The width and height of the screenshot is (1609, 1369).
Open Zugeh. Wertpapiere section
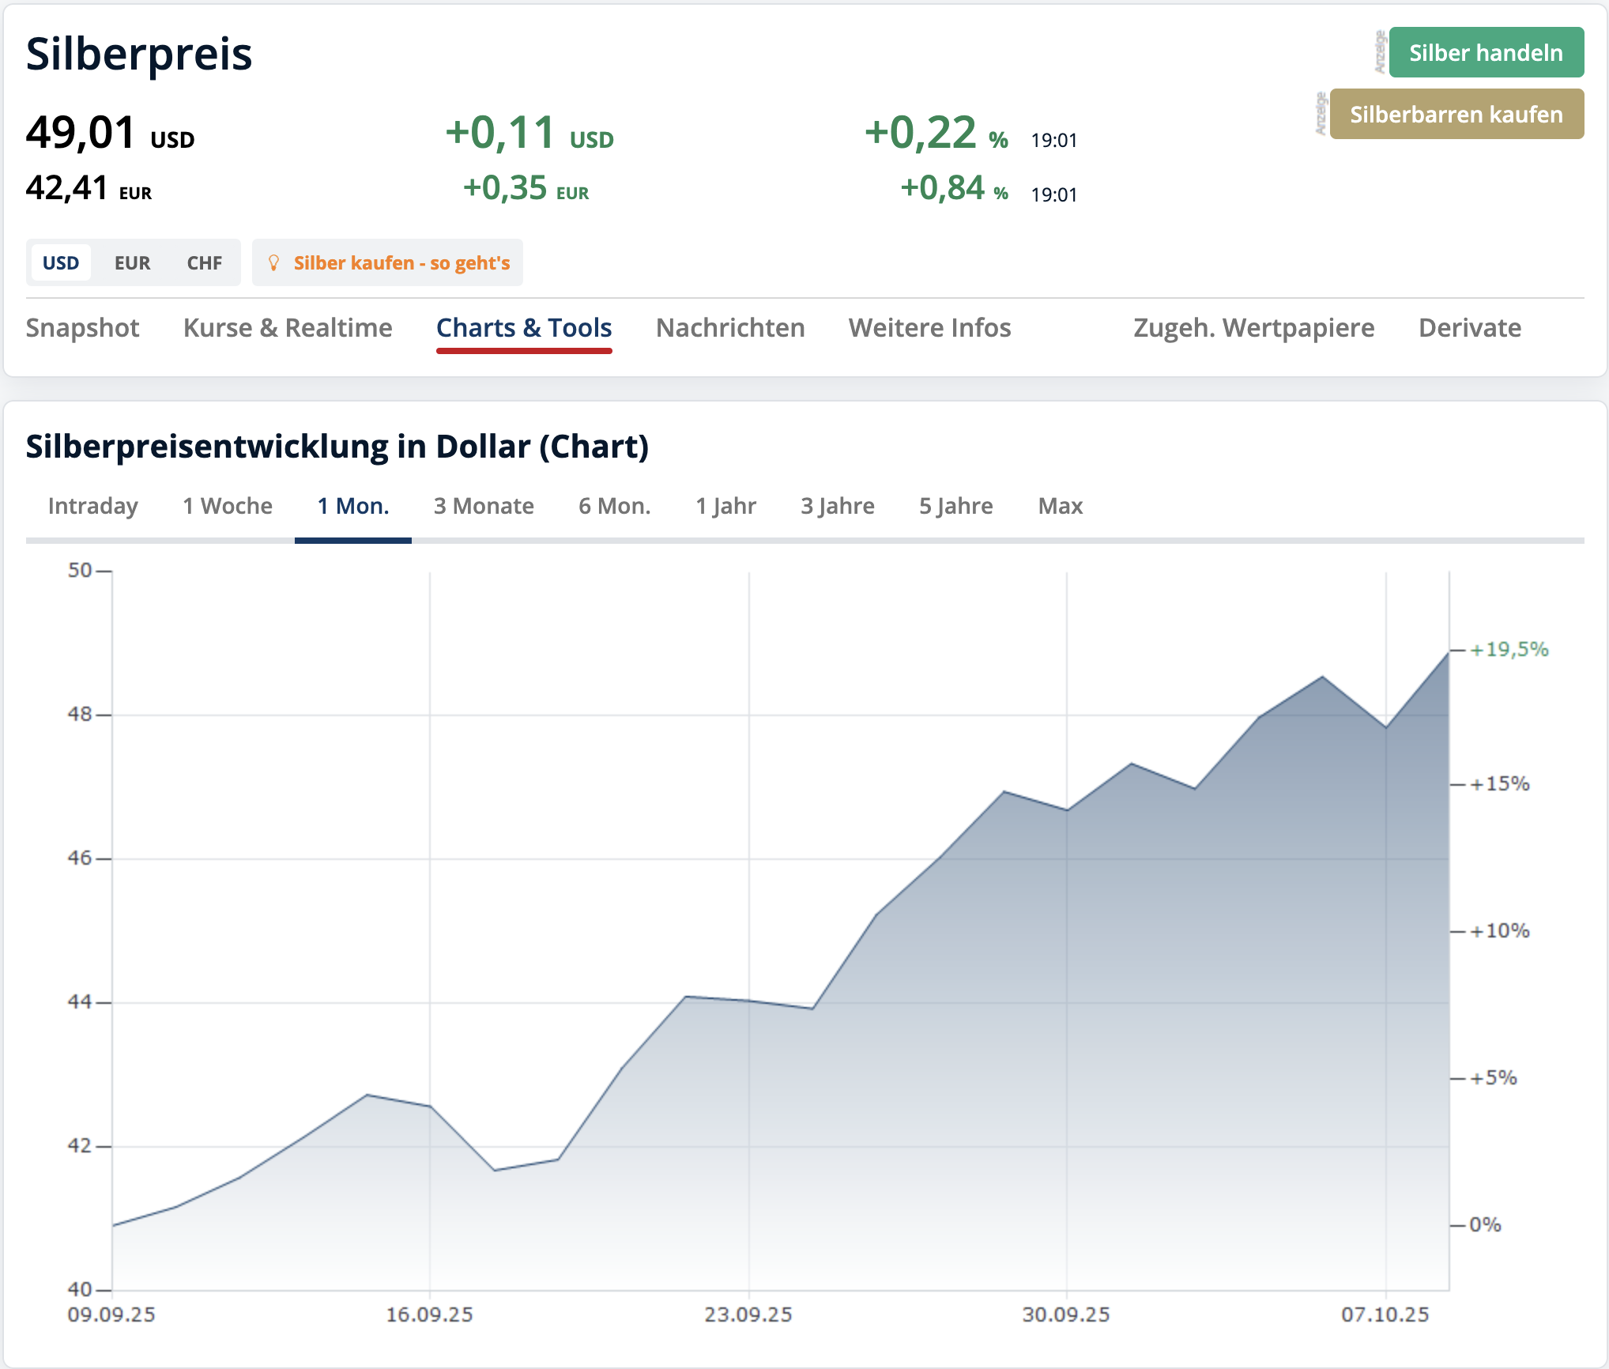[1253, 328]
